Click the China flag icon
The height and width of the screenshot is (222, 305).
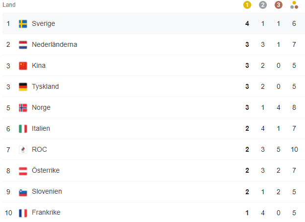pos(23,66)
